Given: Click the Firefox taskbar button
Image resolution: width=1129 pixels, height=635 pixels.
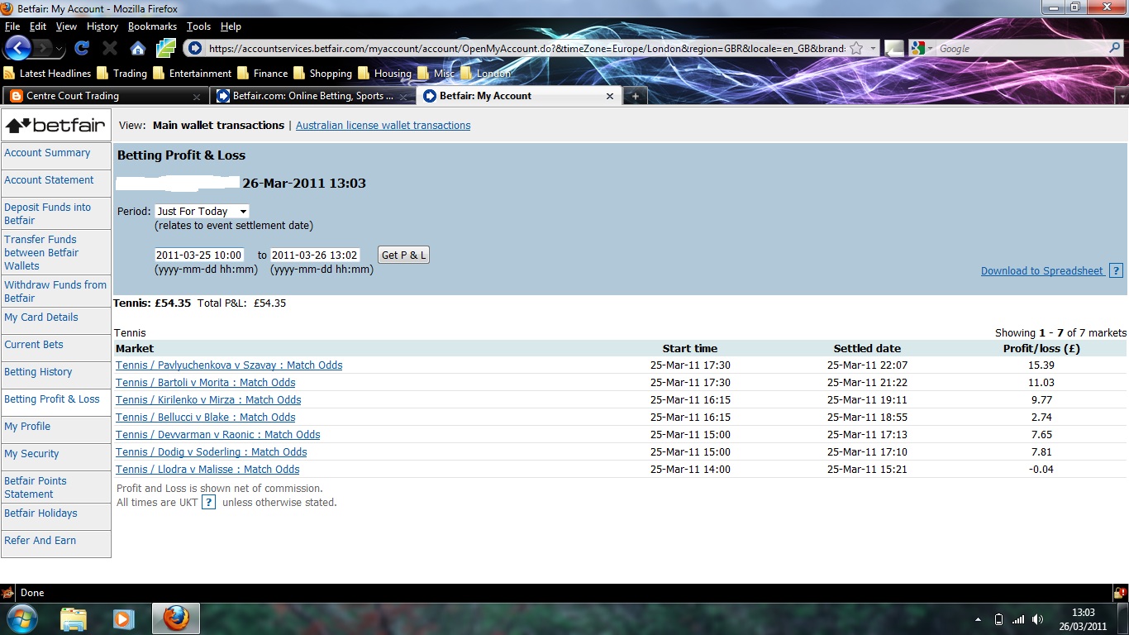Looking at the screenshot, I should pos(175,618).
